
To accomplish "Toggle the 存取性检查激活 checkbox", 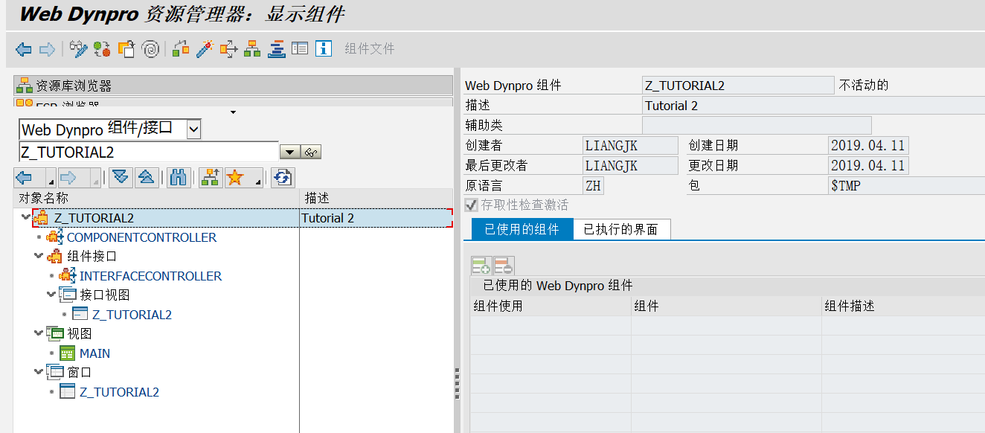I will pos(472,205).
